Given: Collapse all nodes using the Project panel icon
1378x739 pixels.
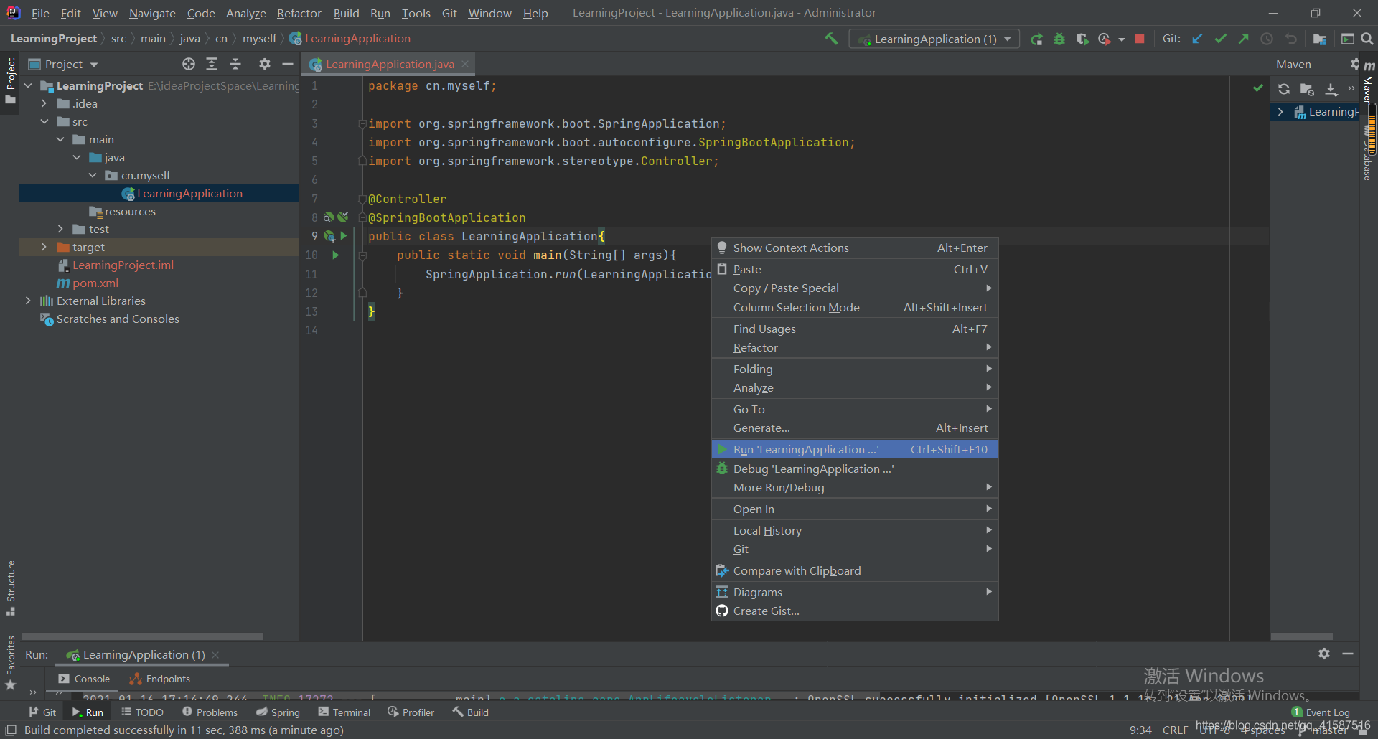Looking at the screenshot, I should pyautogui.click(x=235, y=64).
